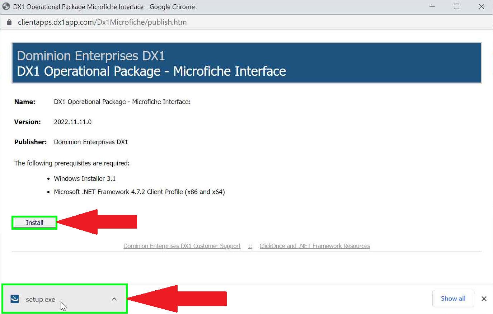The image size is (493, 314).
Task: Click the globe icon in title bar
Action: pos(6,6)
